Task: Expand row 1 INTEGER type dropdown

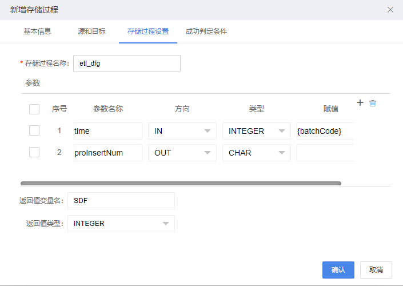Action: (257, 131)
